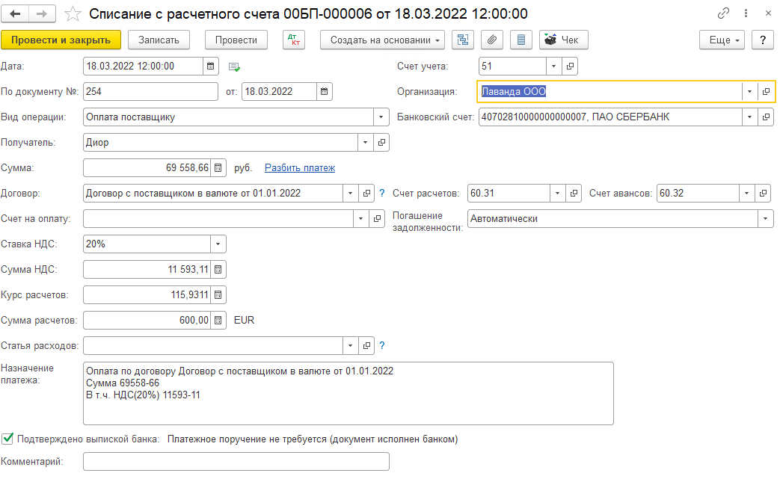
Task: Toggle the Подтверждено выпиской банка checkbox
Action: click(x=8, y=439)
